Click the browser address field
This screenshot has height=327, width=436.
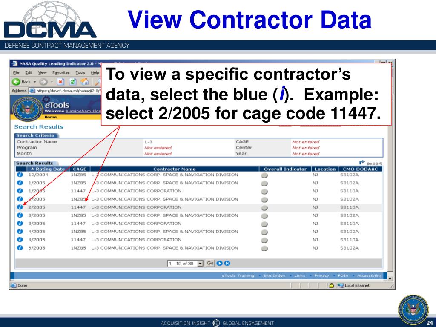point(65,91)
